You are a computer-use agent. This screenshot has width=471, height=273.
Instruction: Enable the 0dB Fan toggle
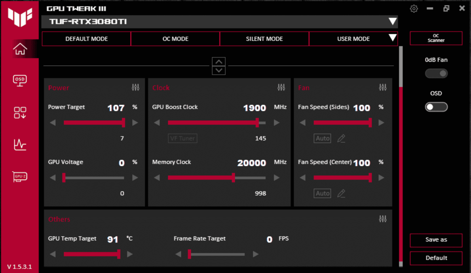click(x=436, y=73)
